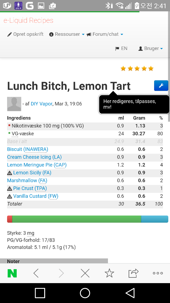Expand the Ressourser dropdown

67,34
